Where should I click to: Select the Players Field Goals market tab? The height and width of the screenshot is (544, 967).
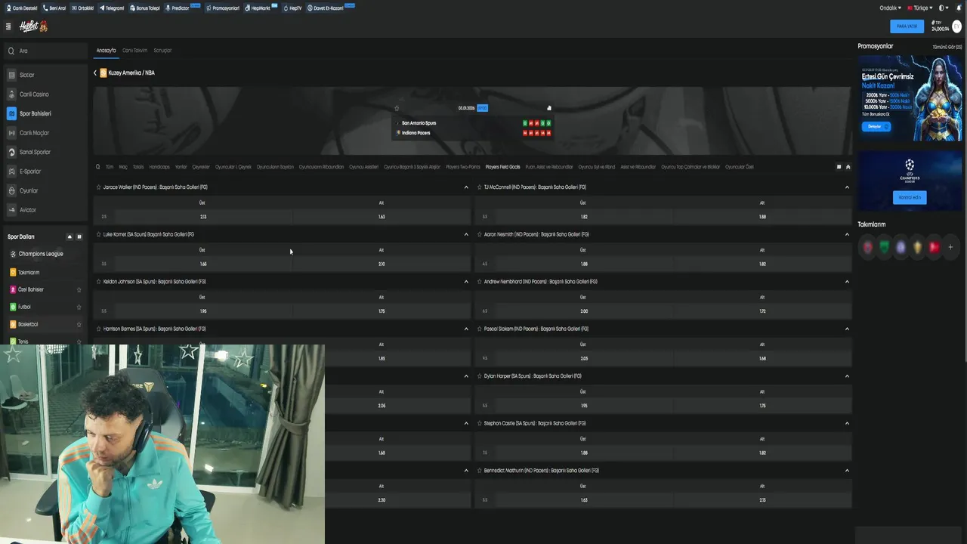(502, 167)
